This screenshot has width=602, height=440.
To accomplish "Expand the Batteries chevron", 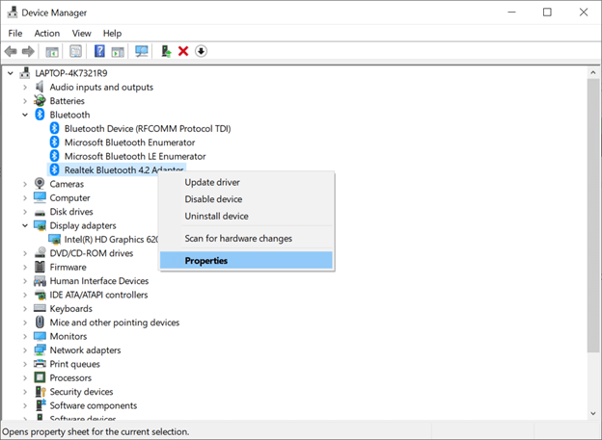I will (25, 101).
